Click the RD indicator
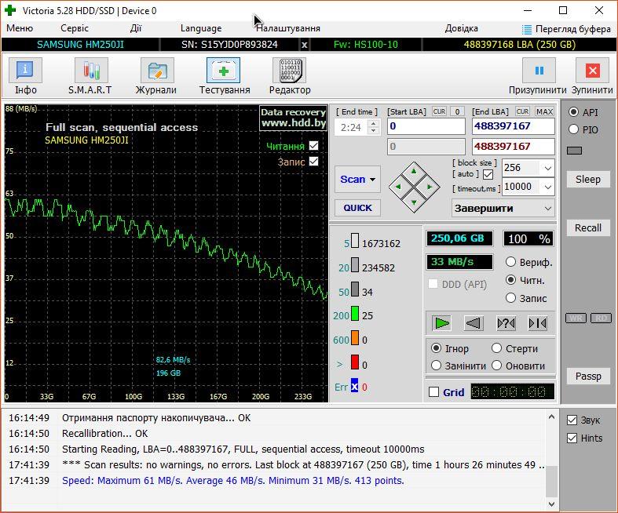 (601, 318)
